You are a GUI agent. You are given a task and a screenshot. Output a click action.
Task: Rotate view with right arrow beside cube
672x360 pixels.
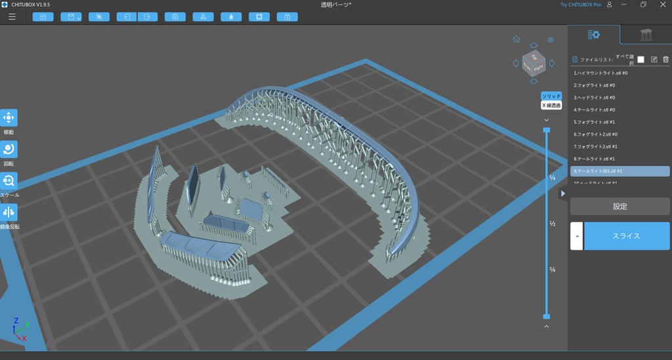pyautogui.click(x=552, y=64)
